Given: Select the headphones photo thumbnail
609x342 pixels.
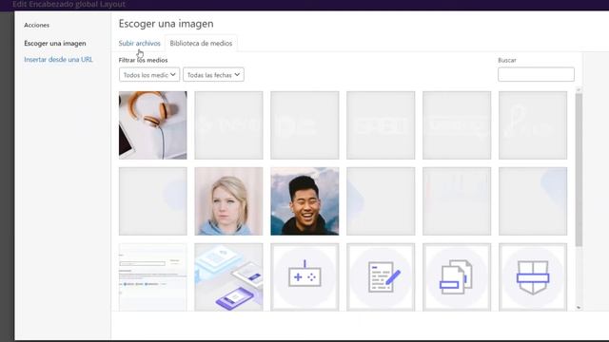Looking at the screenshot, I should click(x=152, y=125).
